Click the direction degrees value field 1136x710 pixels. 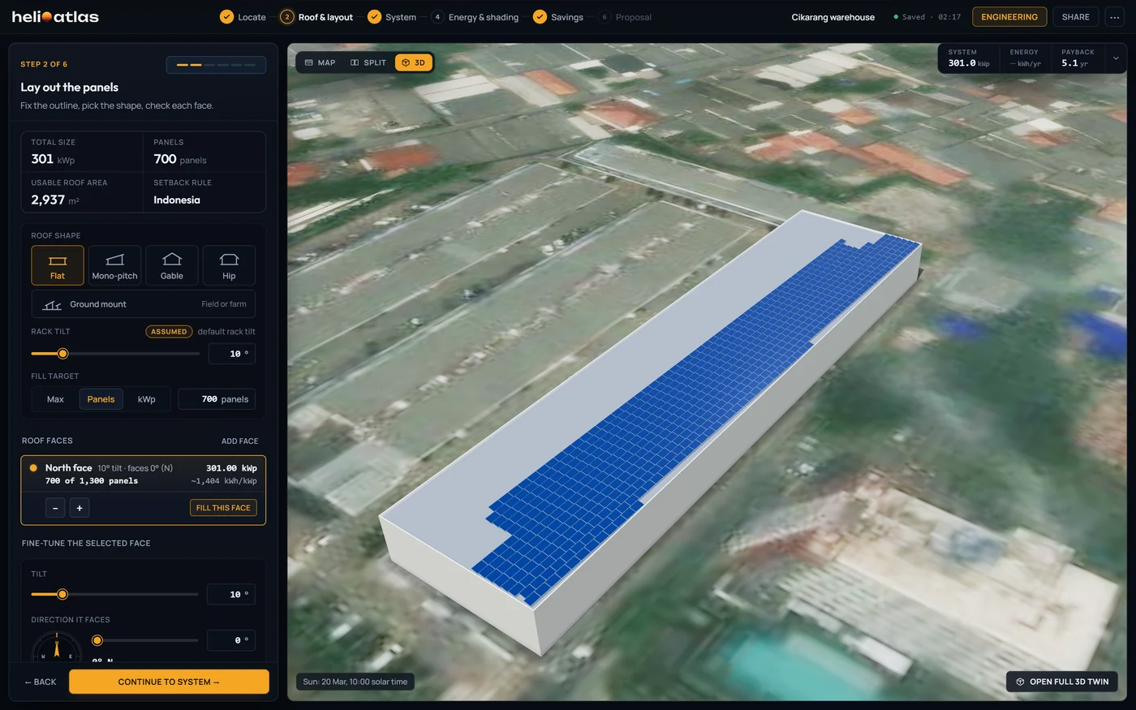point(231,640)
